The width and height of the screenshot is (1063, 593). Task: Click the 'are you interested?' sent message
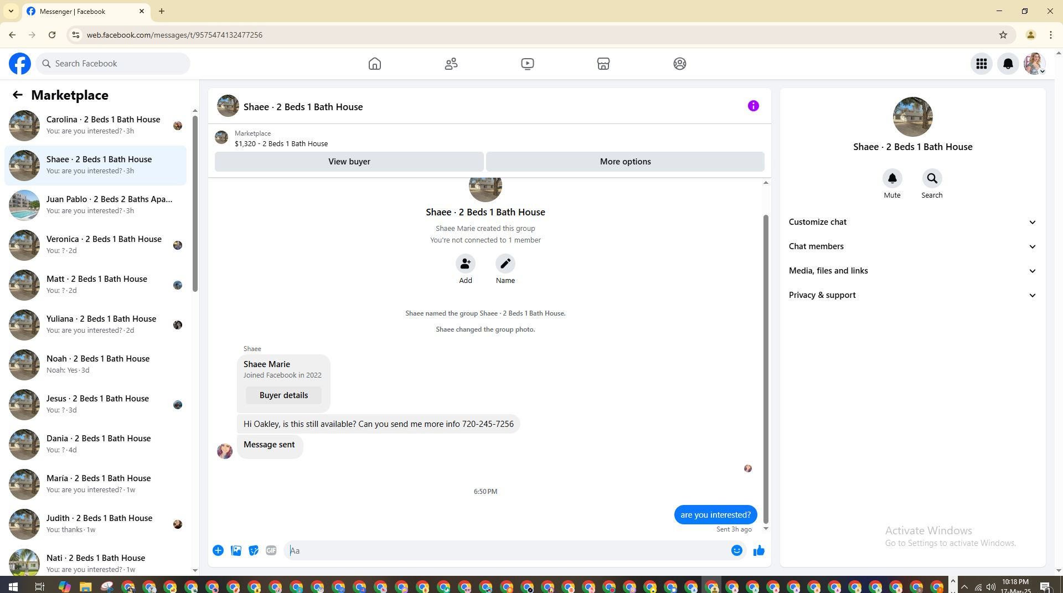pyautogui.click(x=716, y=515)
